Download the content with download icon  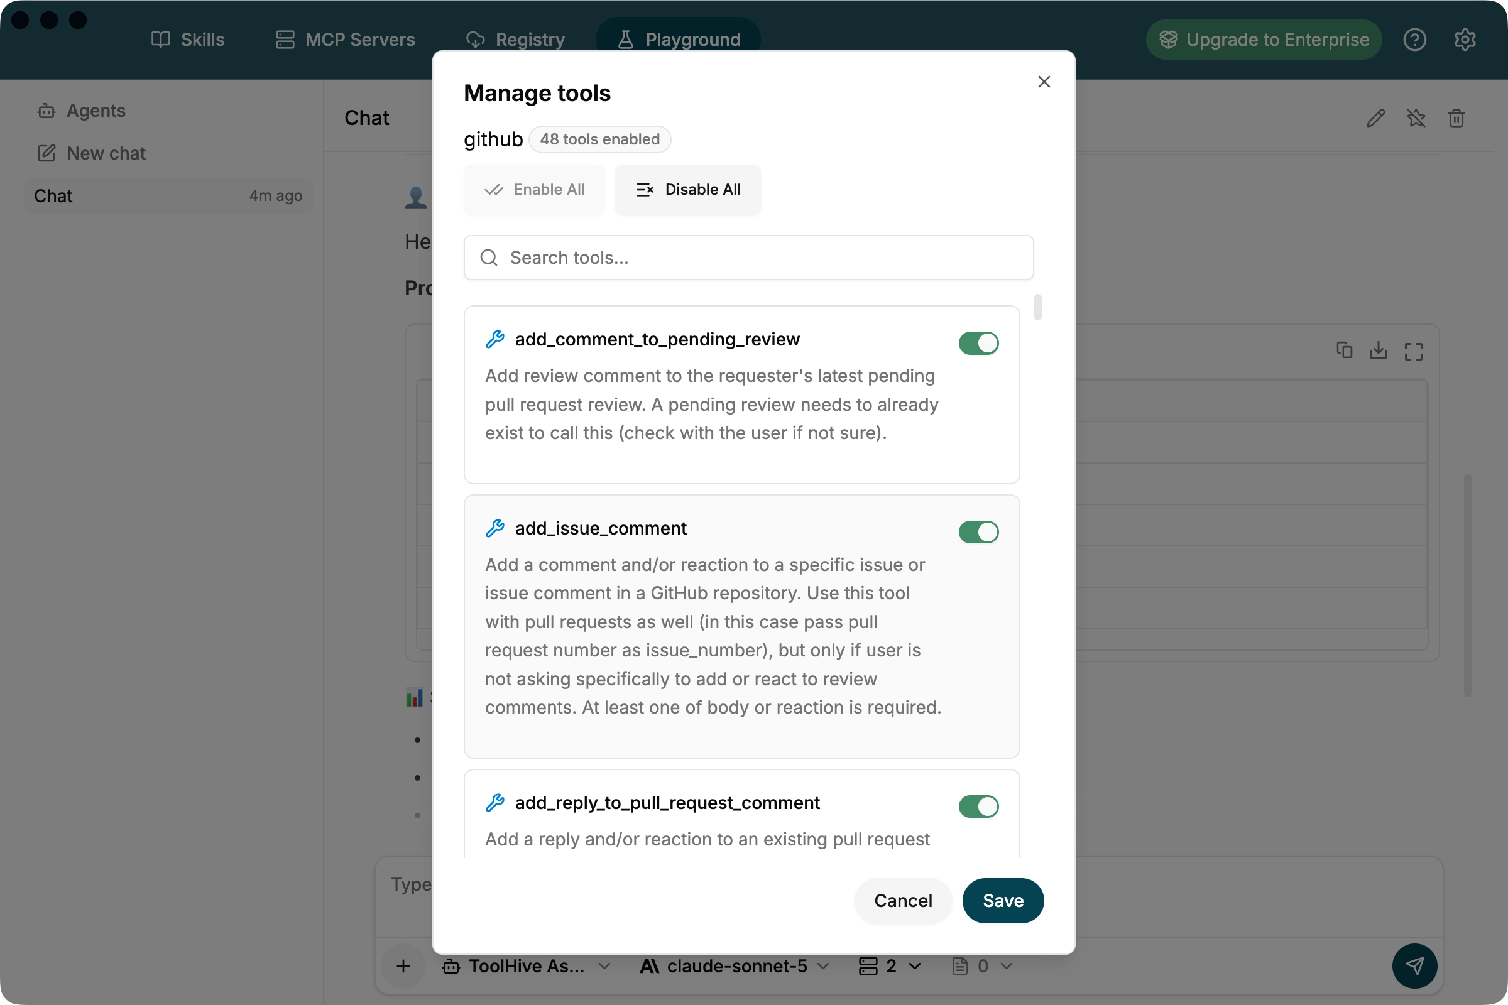[x=1379, y=350]
